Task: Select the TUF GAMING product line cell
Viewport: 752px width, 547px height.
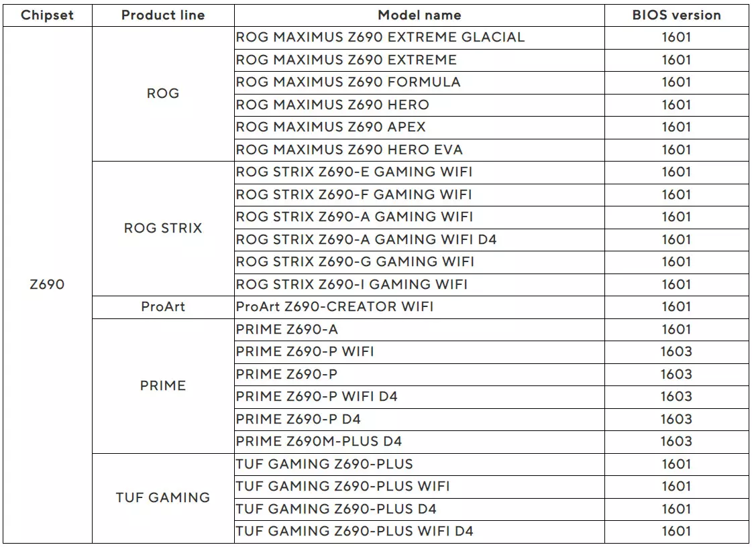Action: (x=163, y=497)
